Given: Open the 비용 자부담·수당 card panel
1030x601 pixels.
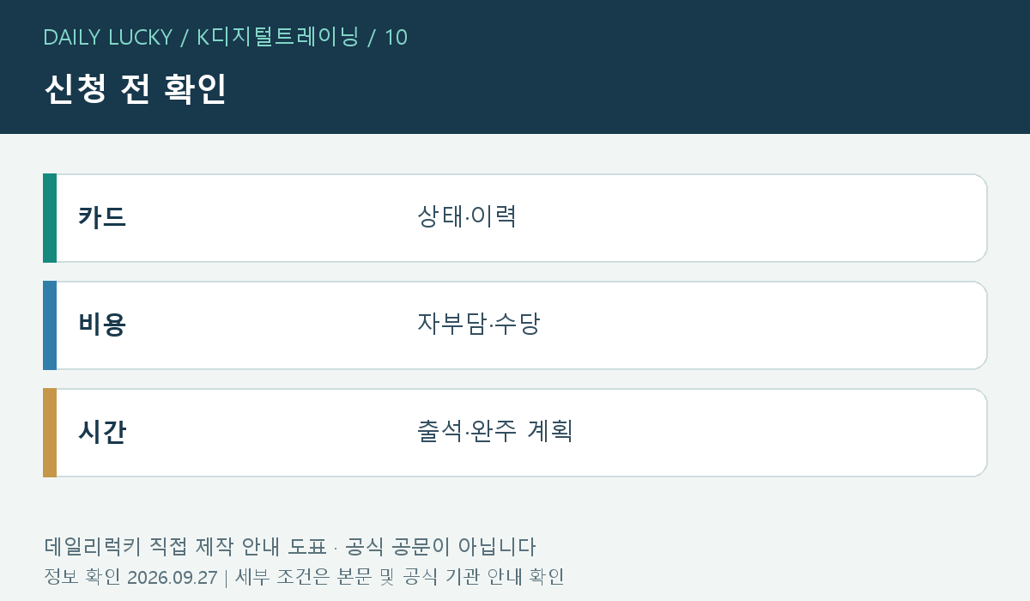Looking at the screenshot, I should [x=515, y=325].
